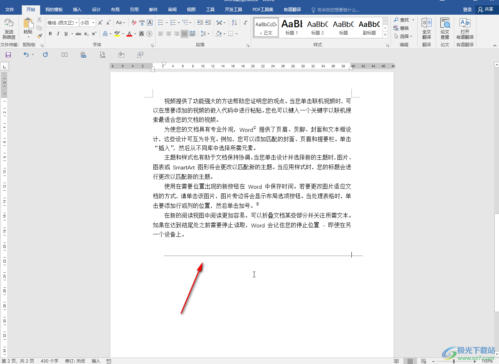Click the side-by-side pages icon in quick toolbar
Viewport: 499px width, 364px height.
coord(64,55)
